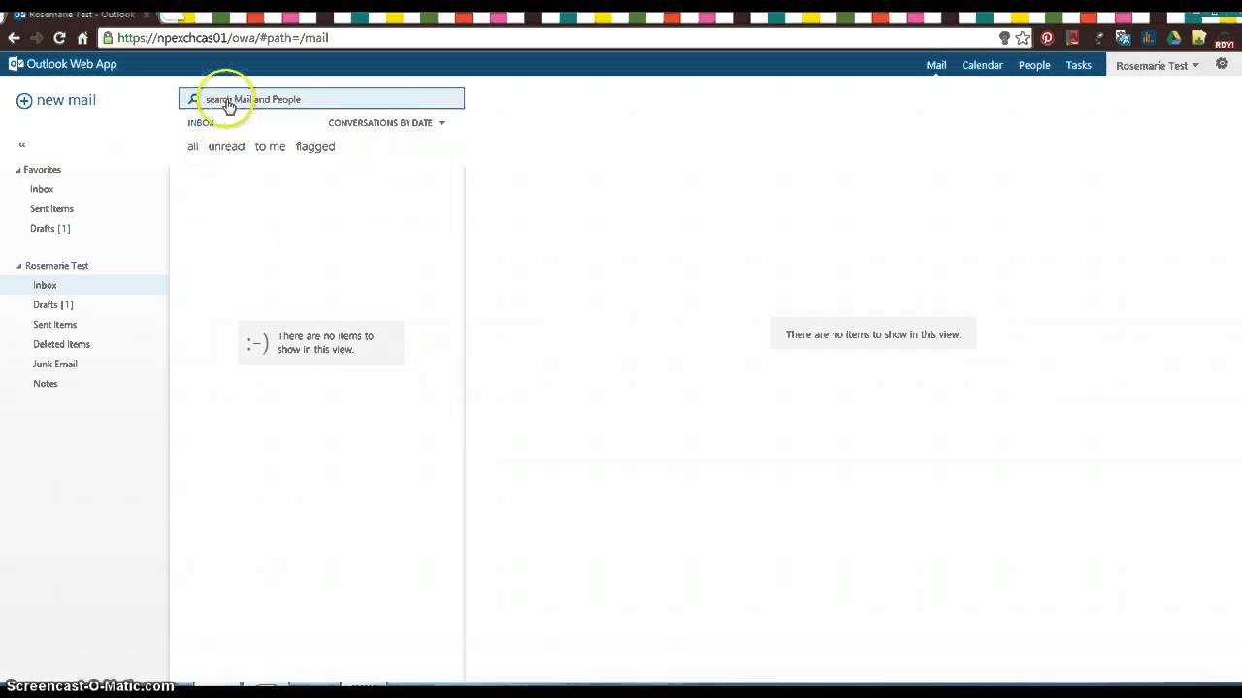Click the yellow puzzle note extension icon

(x=1199, y=38)
